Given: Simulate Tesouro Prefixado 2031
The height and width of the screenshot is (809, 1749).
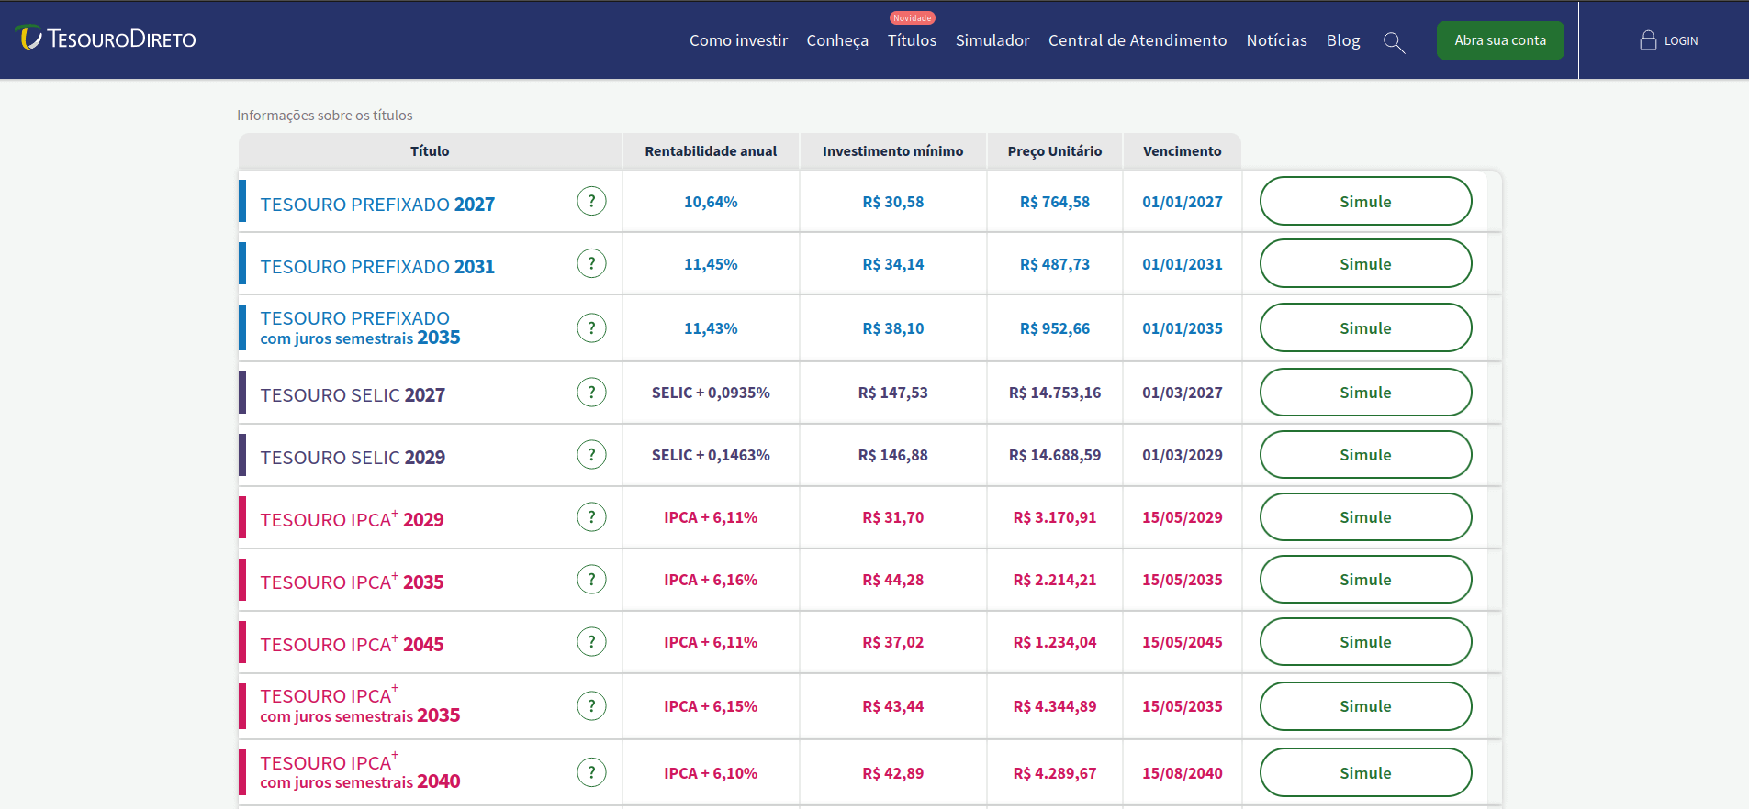Looking at the screenshot, I should pyautogui.click(x=1365, y=263).
